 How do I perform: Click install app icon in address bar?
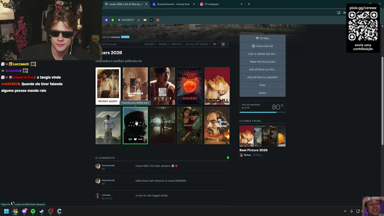pos(339,13)
